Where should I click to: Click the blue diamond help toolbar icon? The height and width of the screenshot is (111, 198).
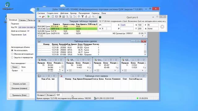point(79,16)
